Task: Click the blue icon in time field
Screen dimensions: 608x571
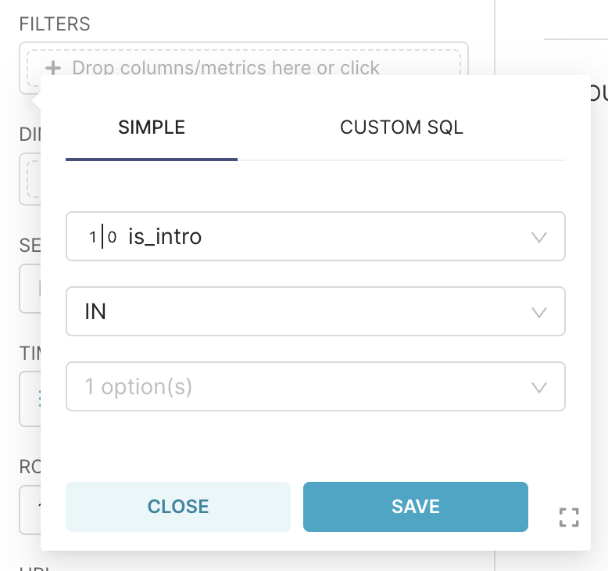Action: point(39,399)
